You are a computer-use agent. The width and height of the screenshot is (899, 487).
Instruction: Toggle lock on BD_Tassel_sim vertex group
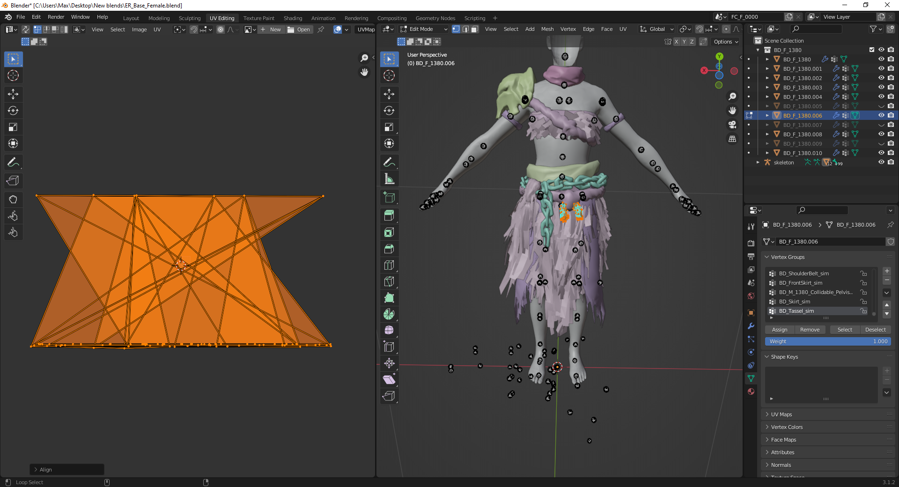click(863, 311)
